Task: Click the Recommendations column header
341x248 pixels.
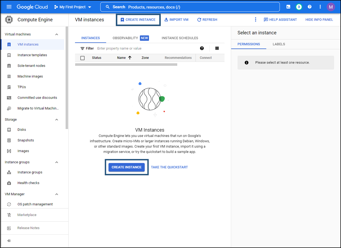Action: [178, 58]
